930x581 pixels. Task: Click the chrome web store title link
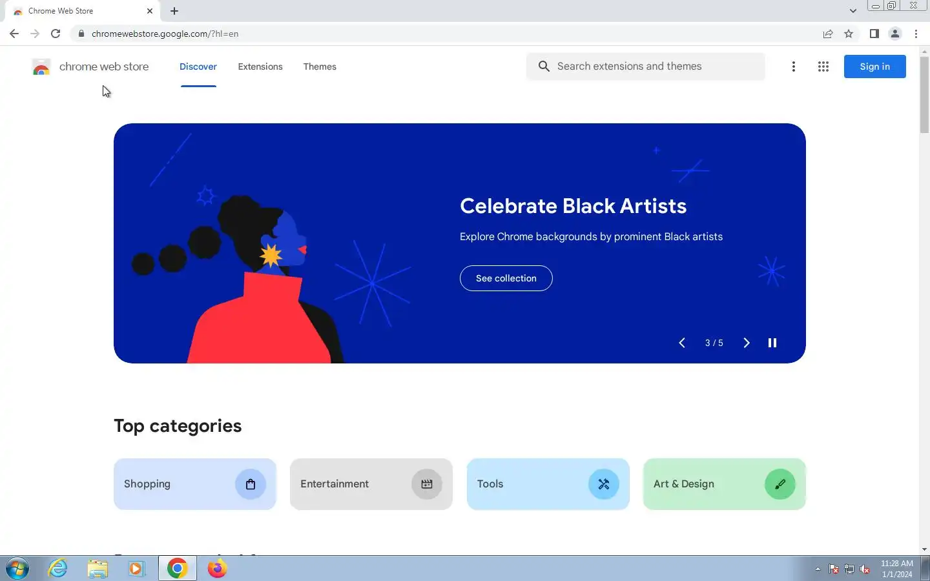tap(104, 66)
